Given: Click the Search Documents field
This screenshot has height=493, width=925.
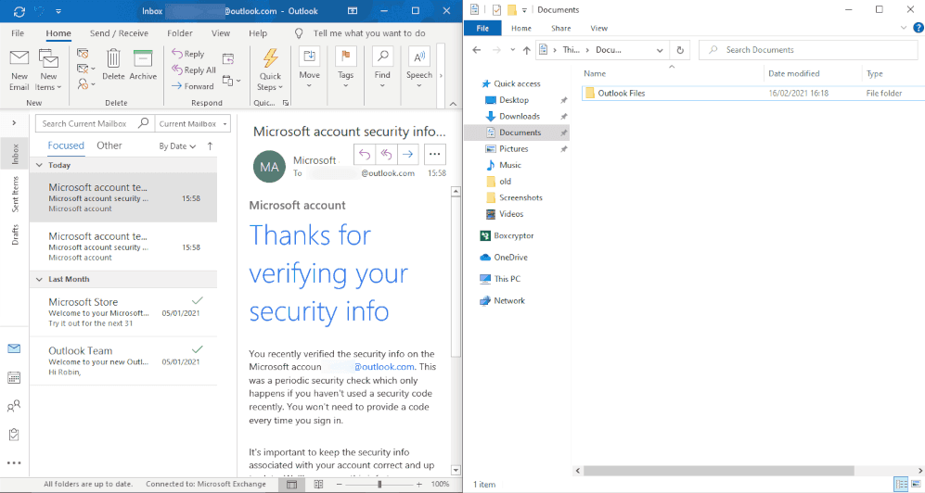Looking at the screenshot, I should [809, 50].
